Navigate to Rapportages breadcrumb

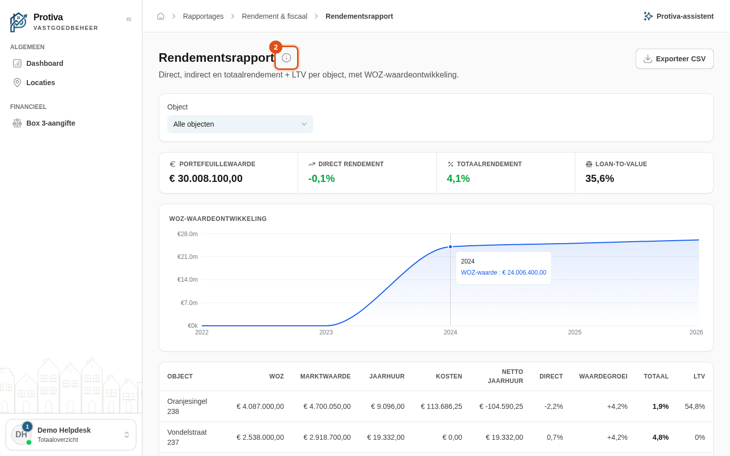[203, 16]
